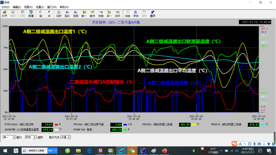Click the 点 (Point) toolbar button

point(49,14)
